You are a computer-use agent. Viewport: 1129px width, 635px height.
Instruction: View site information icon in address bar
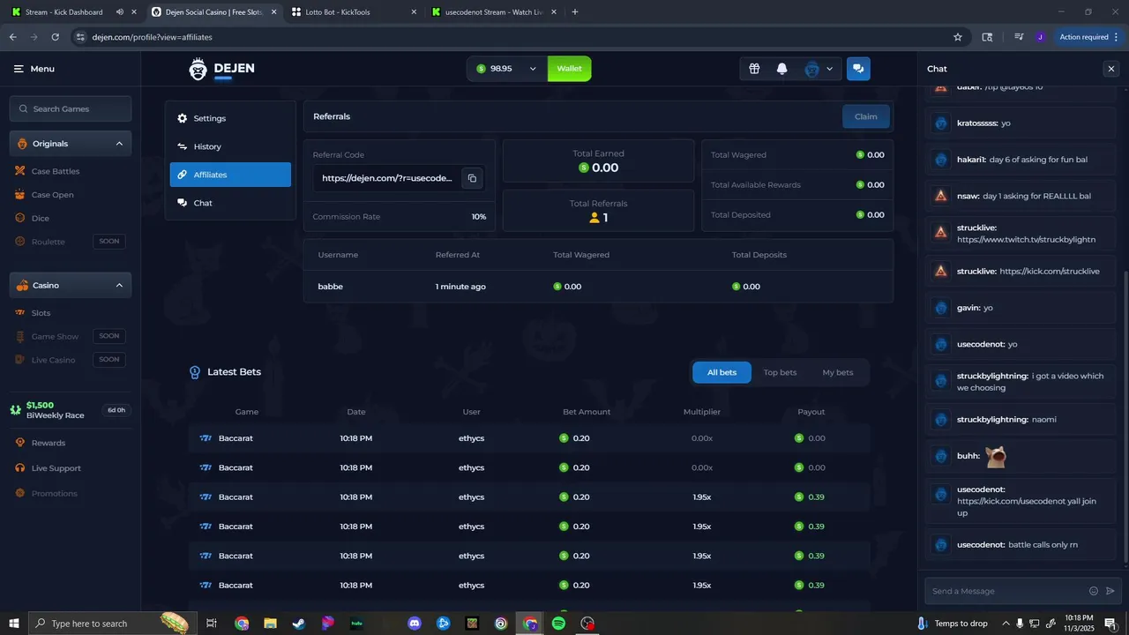click(80, 37)
